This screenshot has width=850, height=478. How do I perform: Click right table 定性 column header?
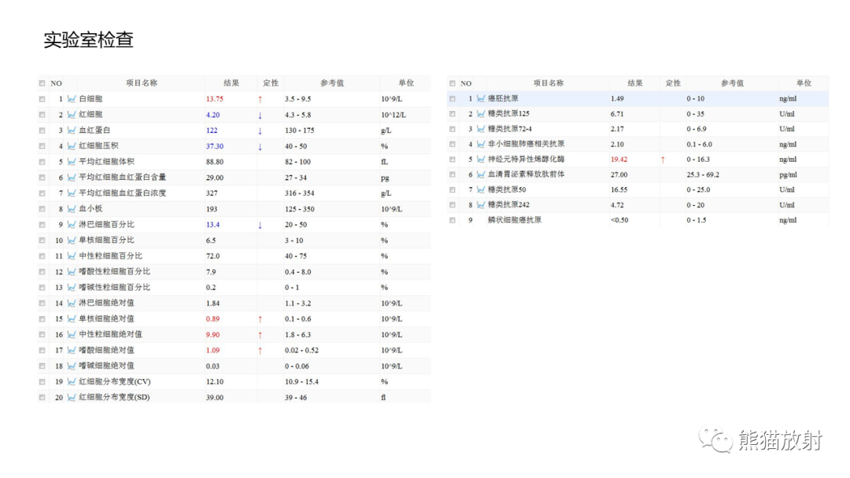click(673, 83)
